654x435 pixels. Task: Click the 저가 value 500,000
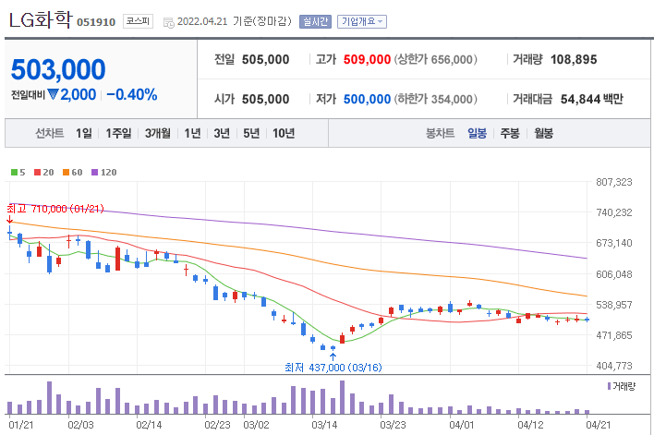click(x=367, y=99)
